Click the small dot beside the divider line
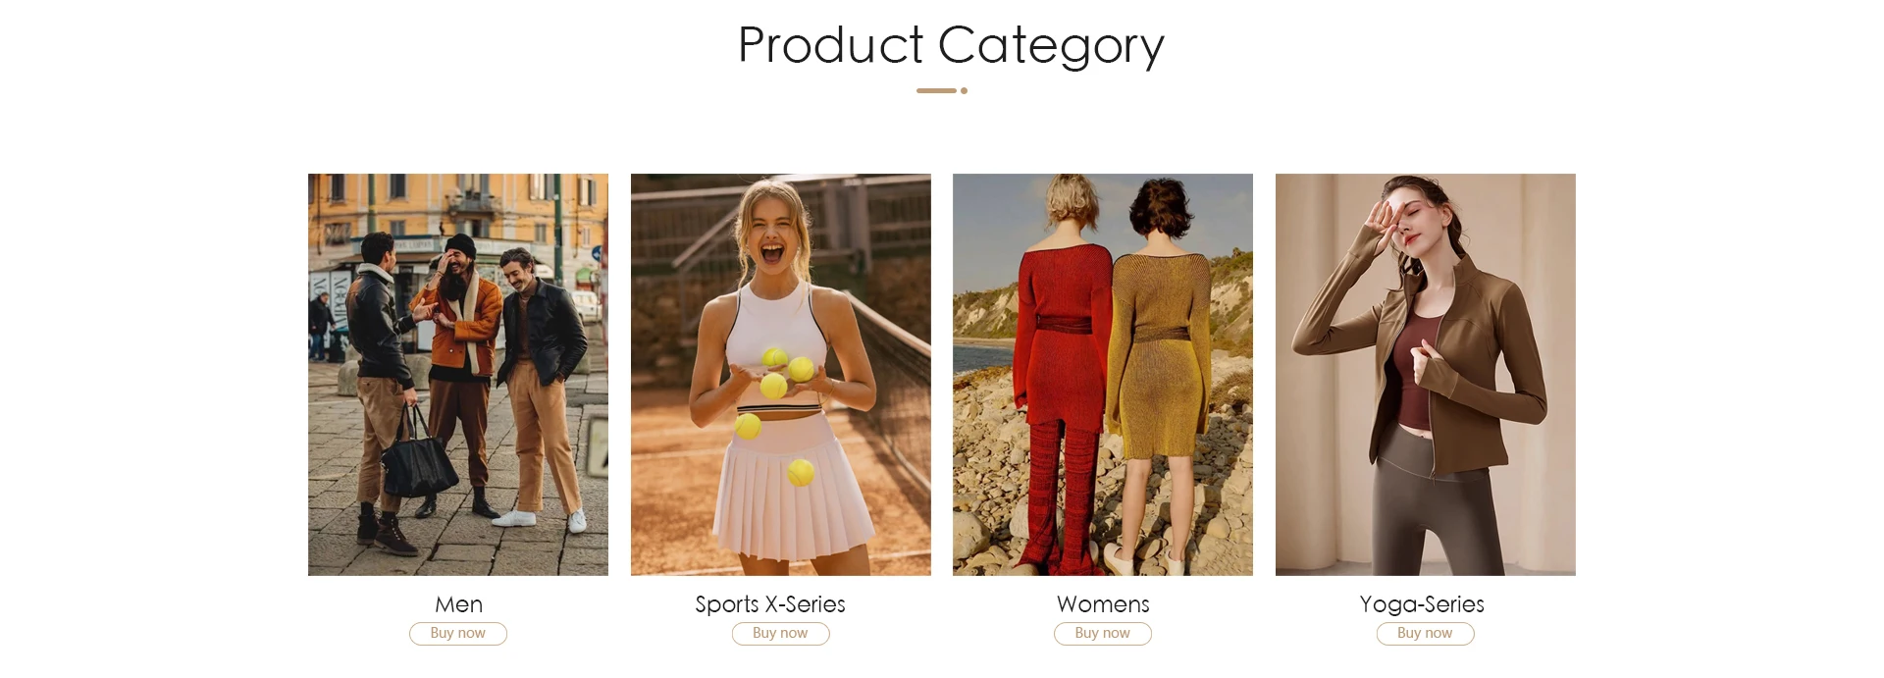Viewport: 1884px width, 678px height. pyautogui.click(x=965, y=90)
